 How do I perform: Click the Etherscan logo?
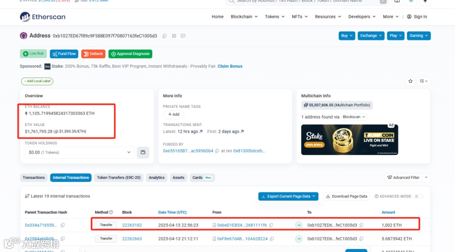click(x=43, y=17)
